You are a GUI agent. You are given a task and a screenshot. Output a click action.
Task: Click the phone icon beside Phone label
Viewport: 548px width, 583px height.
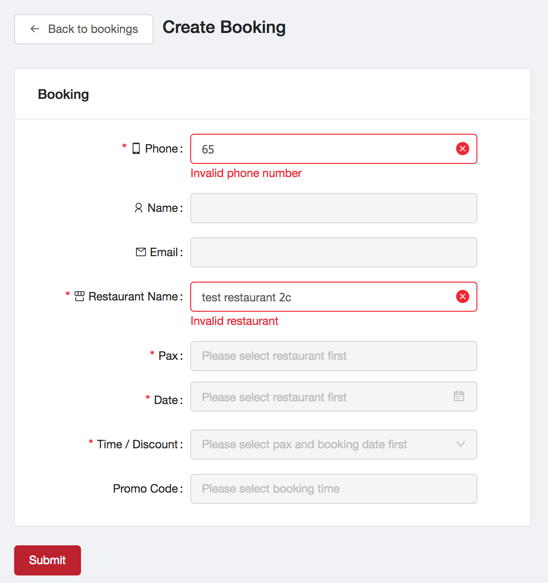[x=136, y=148]
